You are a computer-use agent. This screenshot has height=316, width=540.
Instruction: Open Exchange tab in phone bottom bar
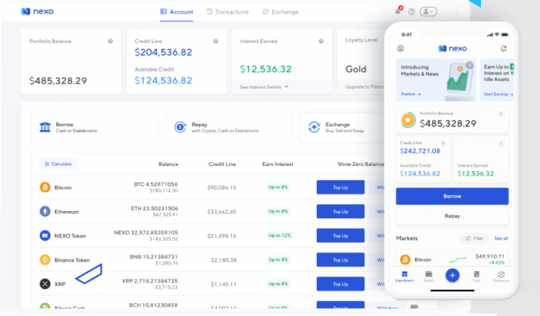501,276
